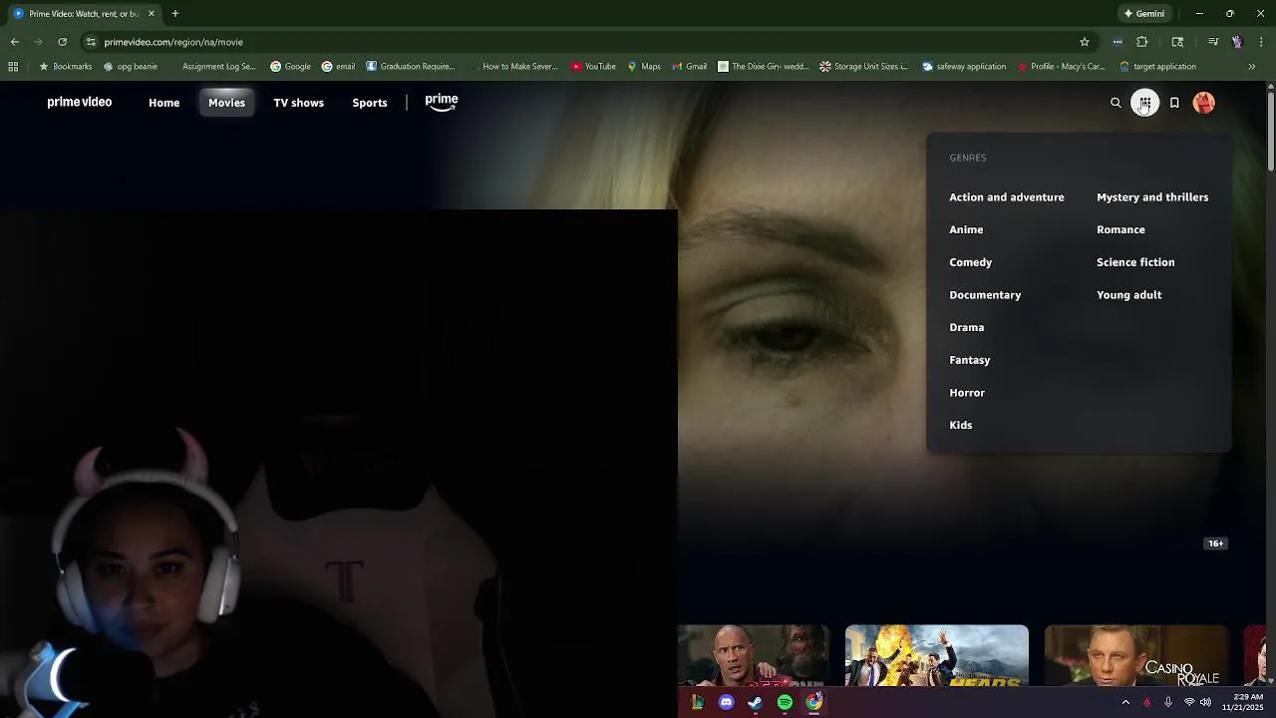Image resolution: width=1276 pixels, height=718 pixels.
Task: Click the microphone tray icon
Action: coord(1167,702)
